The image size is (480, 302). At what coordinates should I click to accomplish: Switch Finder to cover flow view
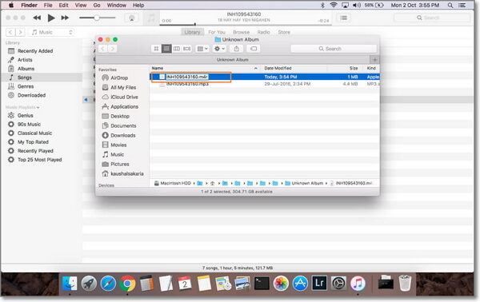[x=186, y=49]
